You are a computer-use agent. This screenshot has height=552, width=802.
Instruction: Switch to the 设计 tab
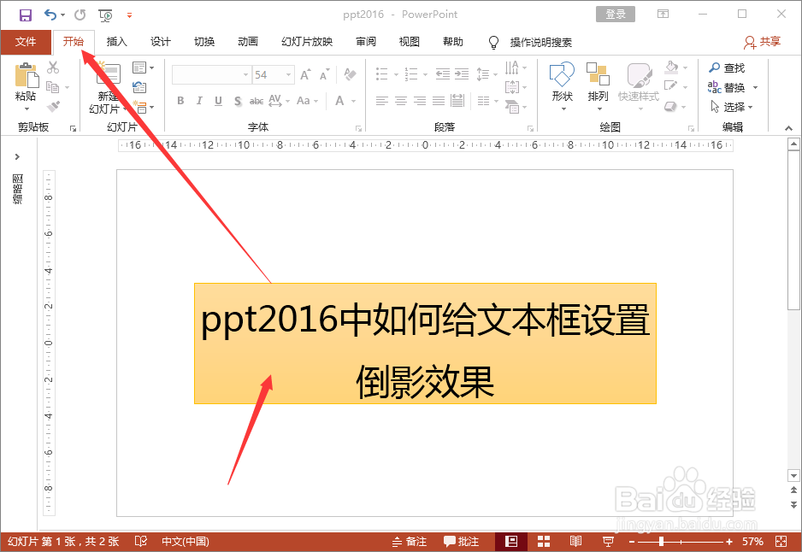(x=161, y=42)
